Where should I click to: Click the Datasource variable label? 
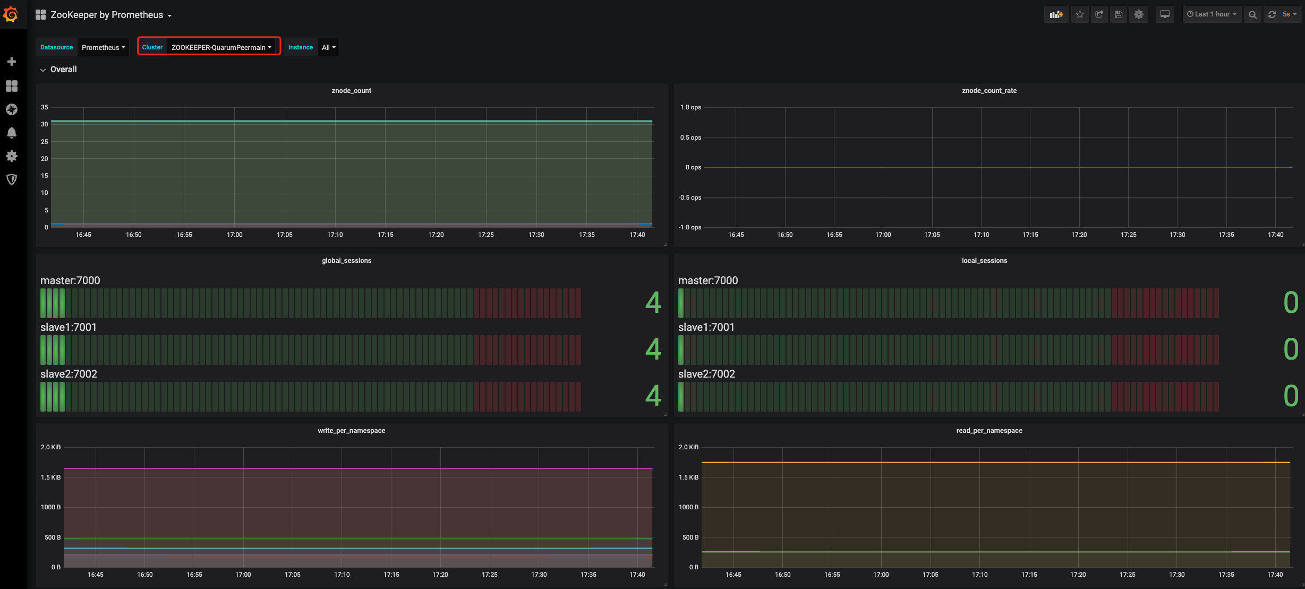pyautogui.click(x=56, y=47)
